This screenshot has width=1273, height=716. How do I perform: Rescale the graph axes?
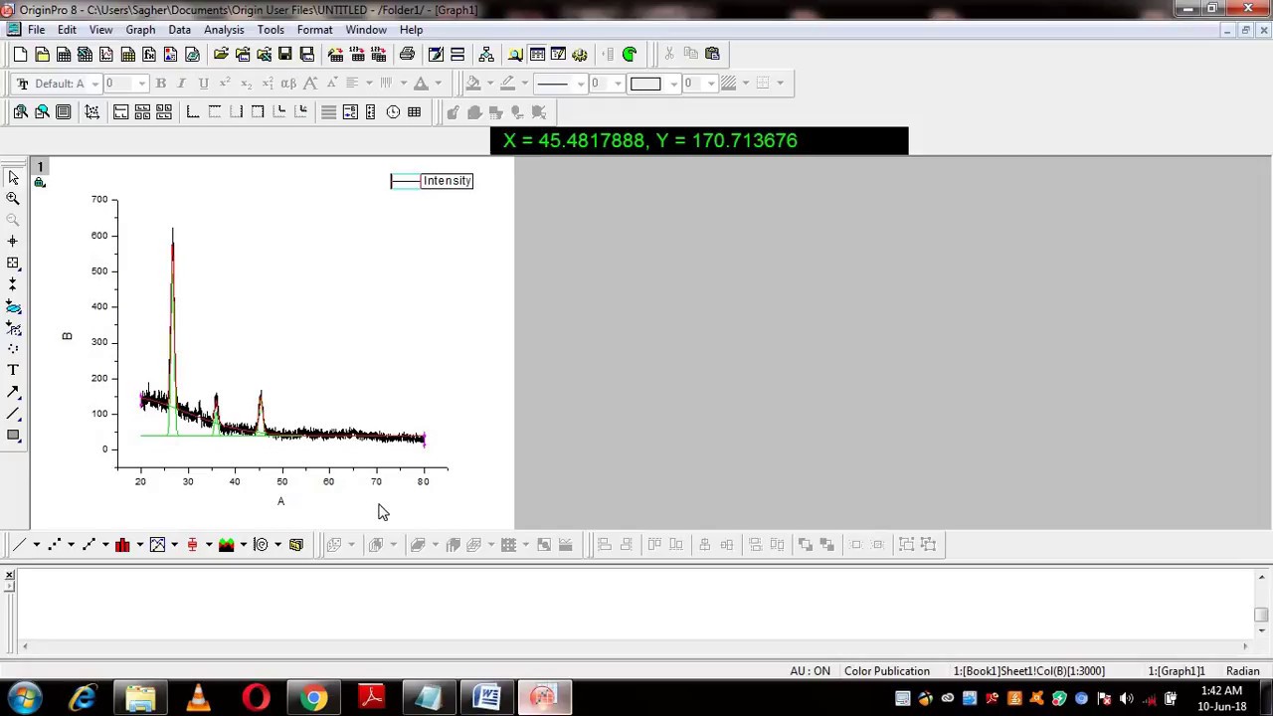pos(91,112)
